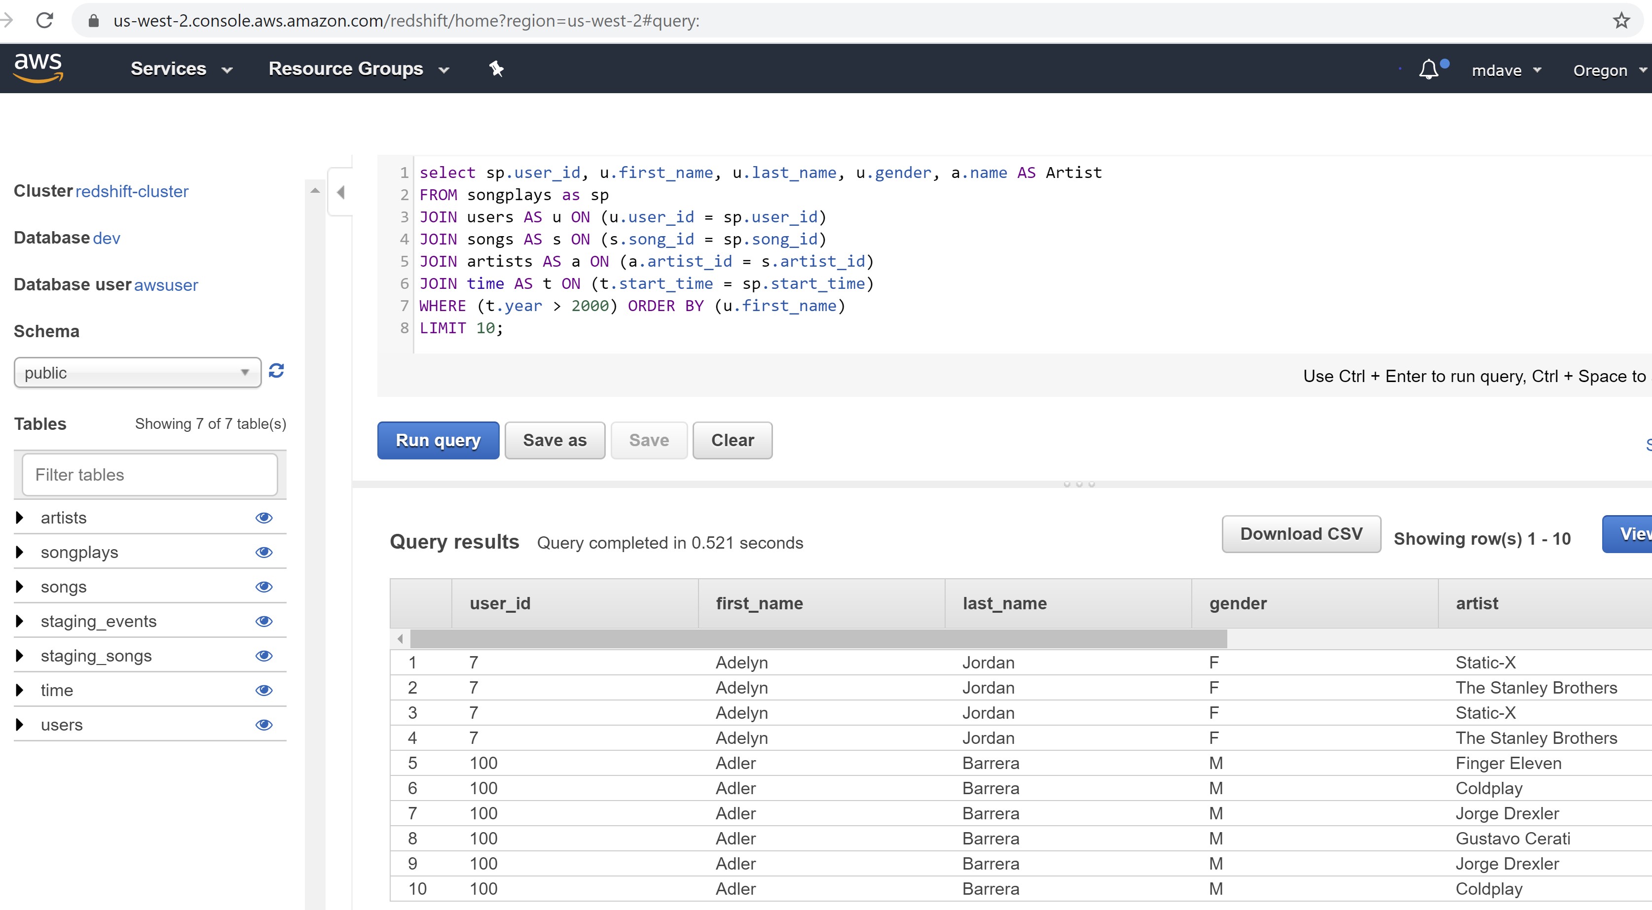The width and height of the screenshot is (1652, 910).
Task: Open the redshift-cluster link
Action: point(132,192)
